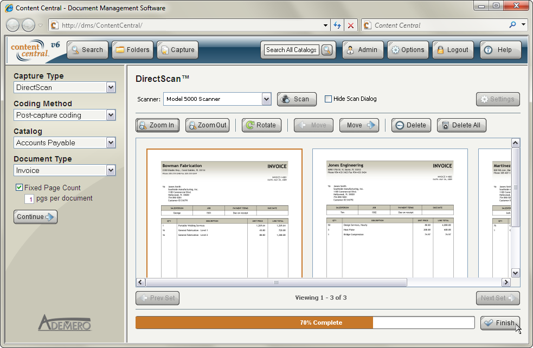Click the page icon in the address bar
The width and height of the screenshot is (533, 348).
click(54, 25)
